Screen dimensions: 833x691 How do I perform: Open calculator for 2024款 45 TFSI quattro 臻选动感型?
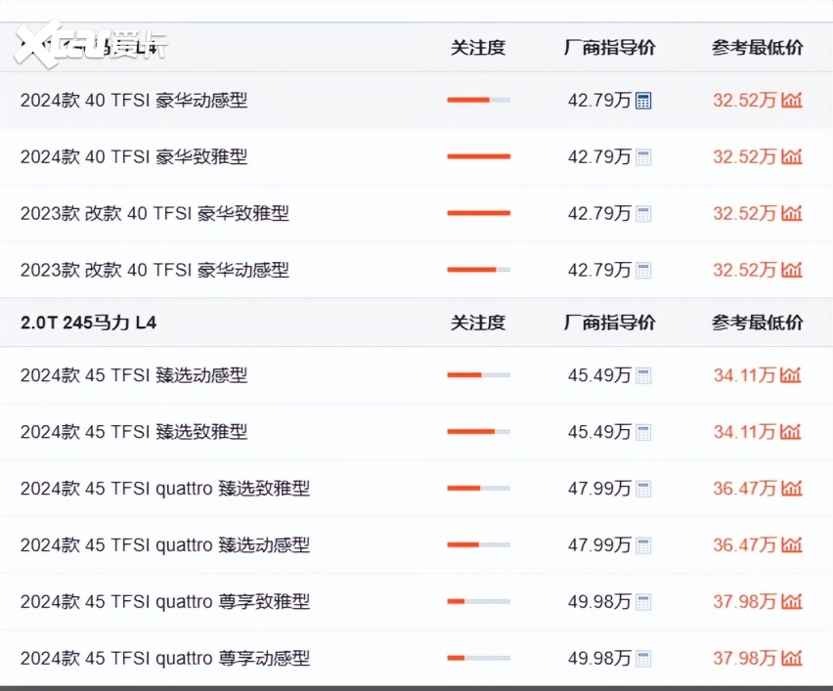tap(642, 545)
